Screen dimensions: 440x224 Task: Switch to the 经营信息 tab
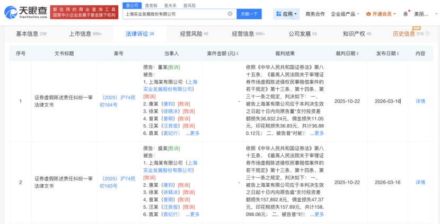248,34
